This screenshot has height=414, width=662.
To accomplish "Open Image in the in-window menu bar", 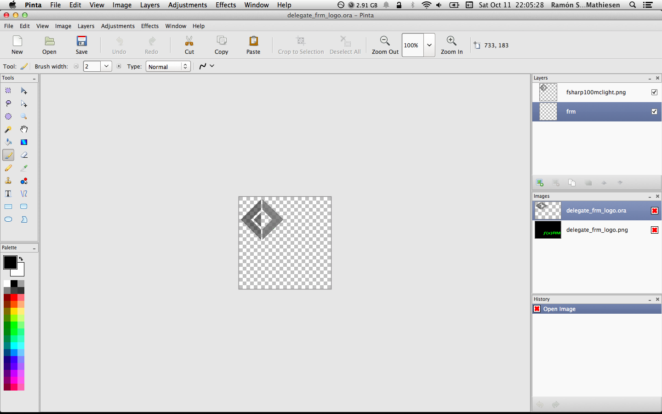I will point(63,26).
